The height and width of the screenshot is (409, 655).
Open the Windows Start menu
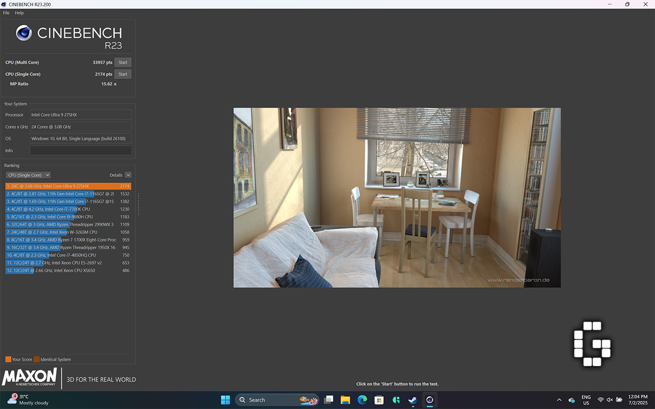point(225,400)
